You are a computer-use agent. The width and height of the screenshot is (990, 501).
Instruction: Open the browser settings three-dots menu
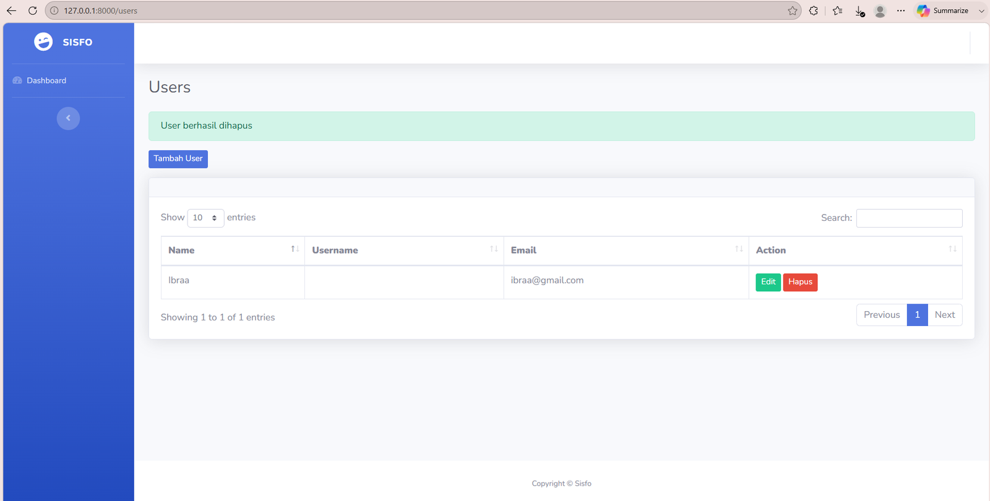pos(901,11)
